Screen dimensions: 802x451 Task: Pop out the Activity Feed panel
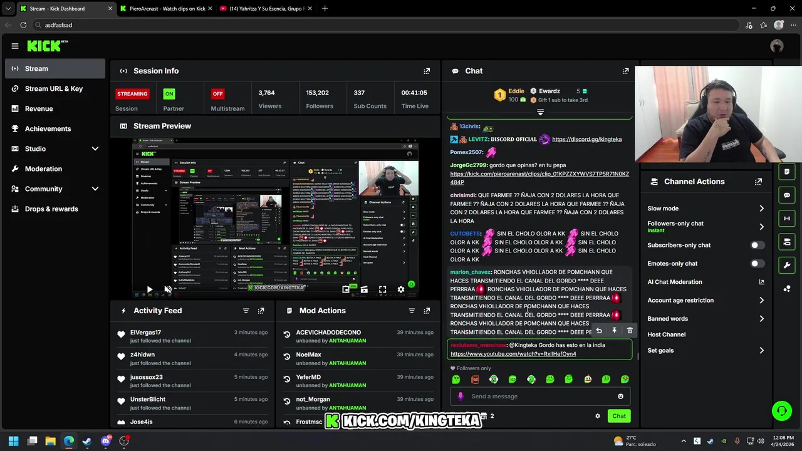coord(261,311)
